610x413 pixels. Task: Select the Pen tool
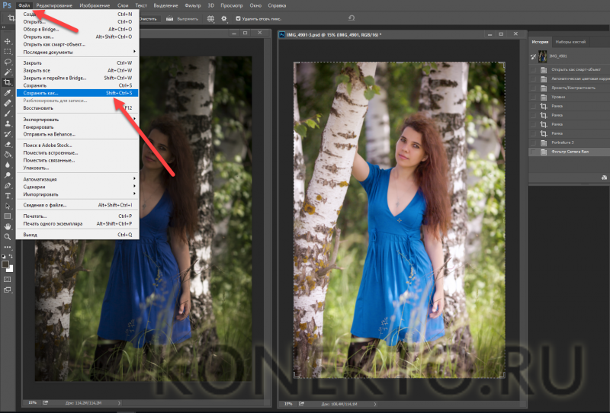coord(8,185)
